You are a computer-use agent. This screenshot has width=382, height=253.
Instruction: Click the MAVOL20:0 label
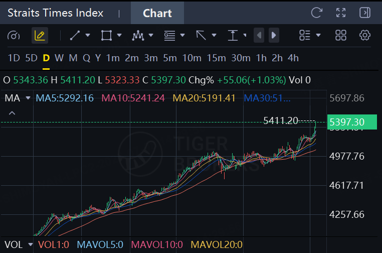pyautogui.click(x=217, y=244)
